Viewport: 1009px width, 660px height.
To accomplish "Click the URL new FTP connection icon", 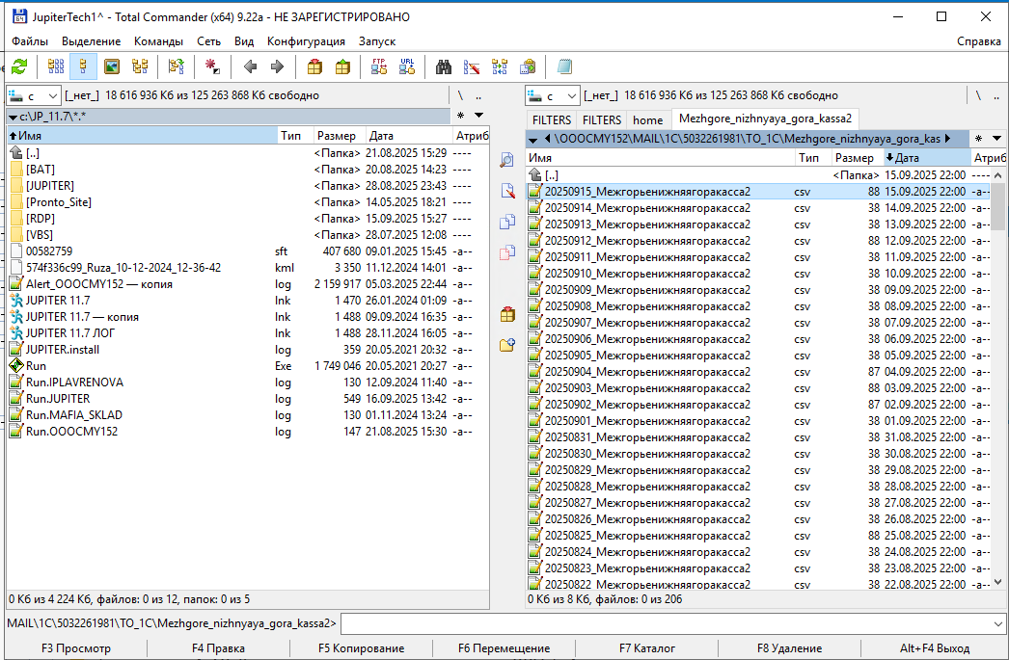I will coord(407,66).
